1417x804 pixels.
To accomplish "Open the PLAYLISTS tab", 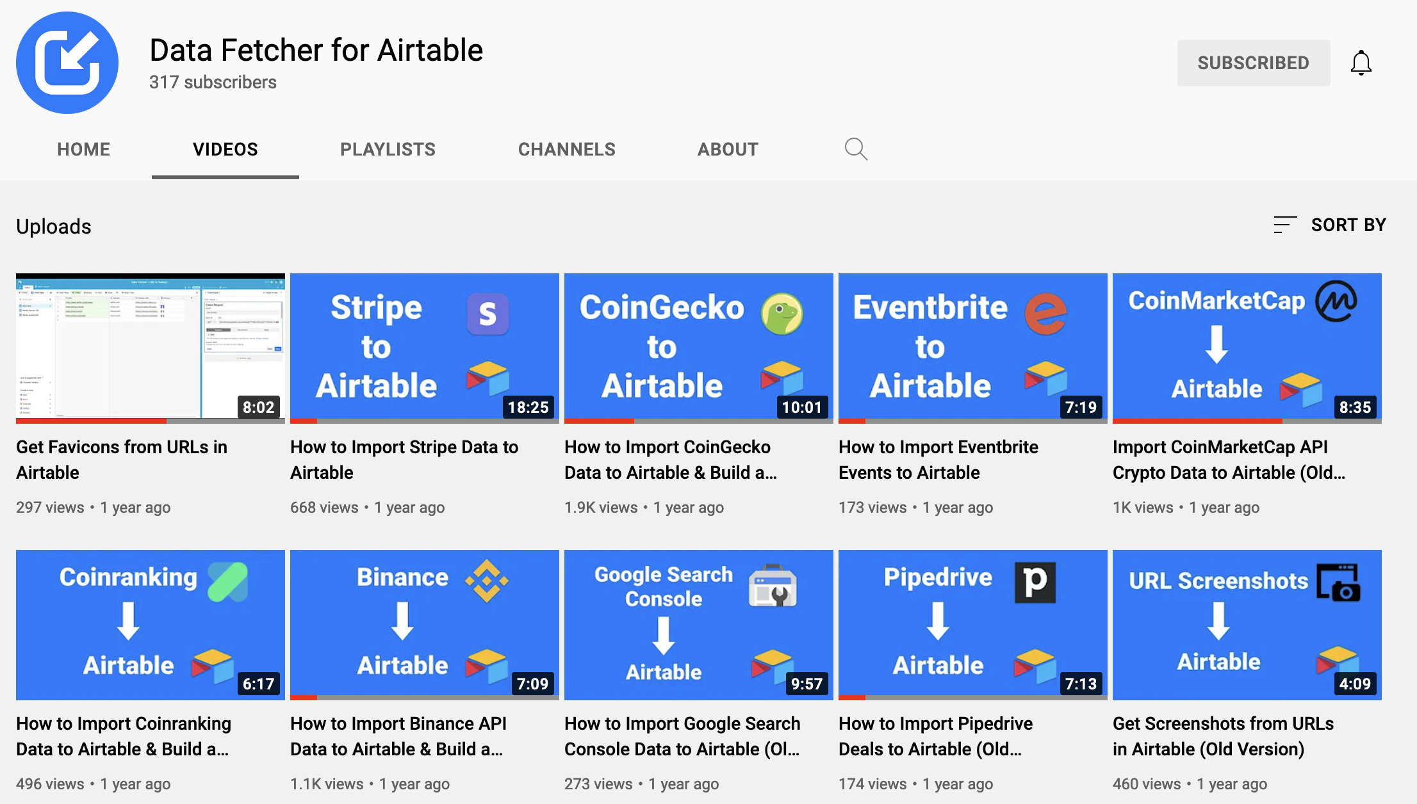I will click(x=388, y=149).
